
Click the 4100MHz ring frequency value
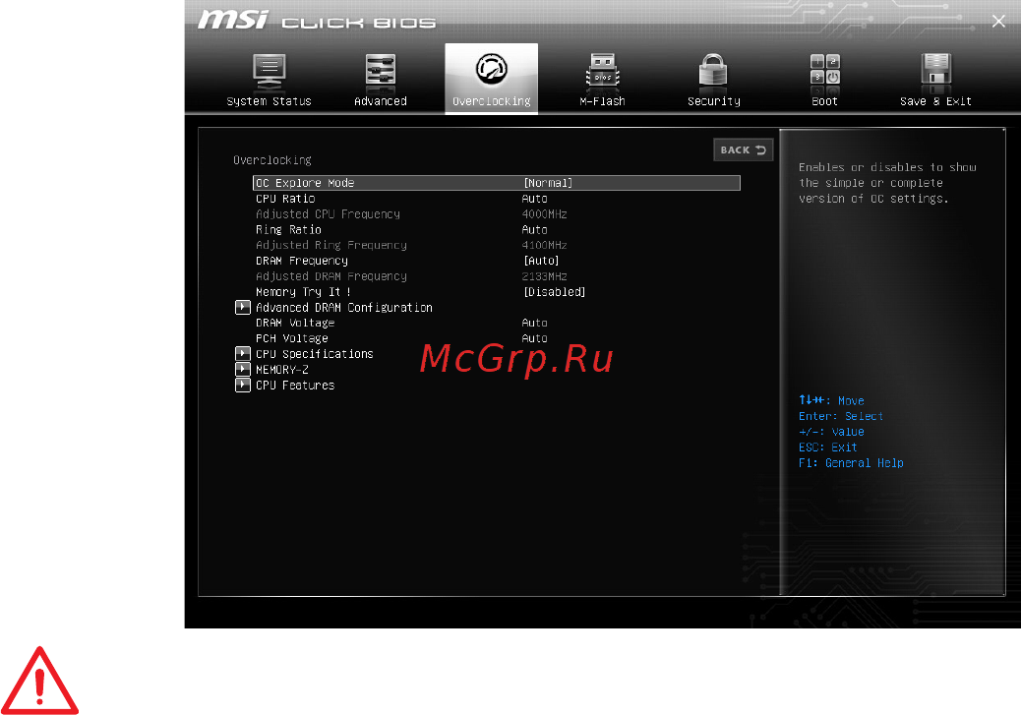click(544, 246)
